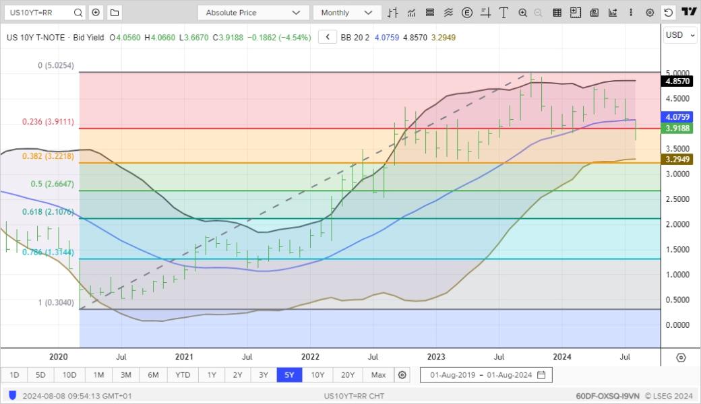Select the 10Y time range
Viewport: 701px width, 404px height.
coord(317,375)
